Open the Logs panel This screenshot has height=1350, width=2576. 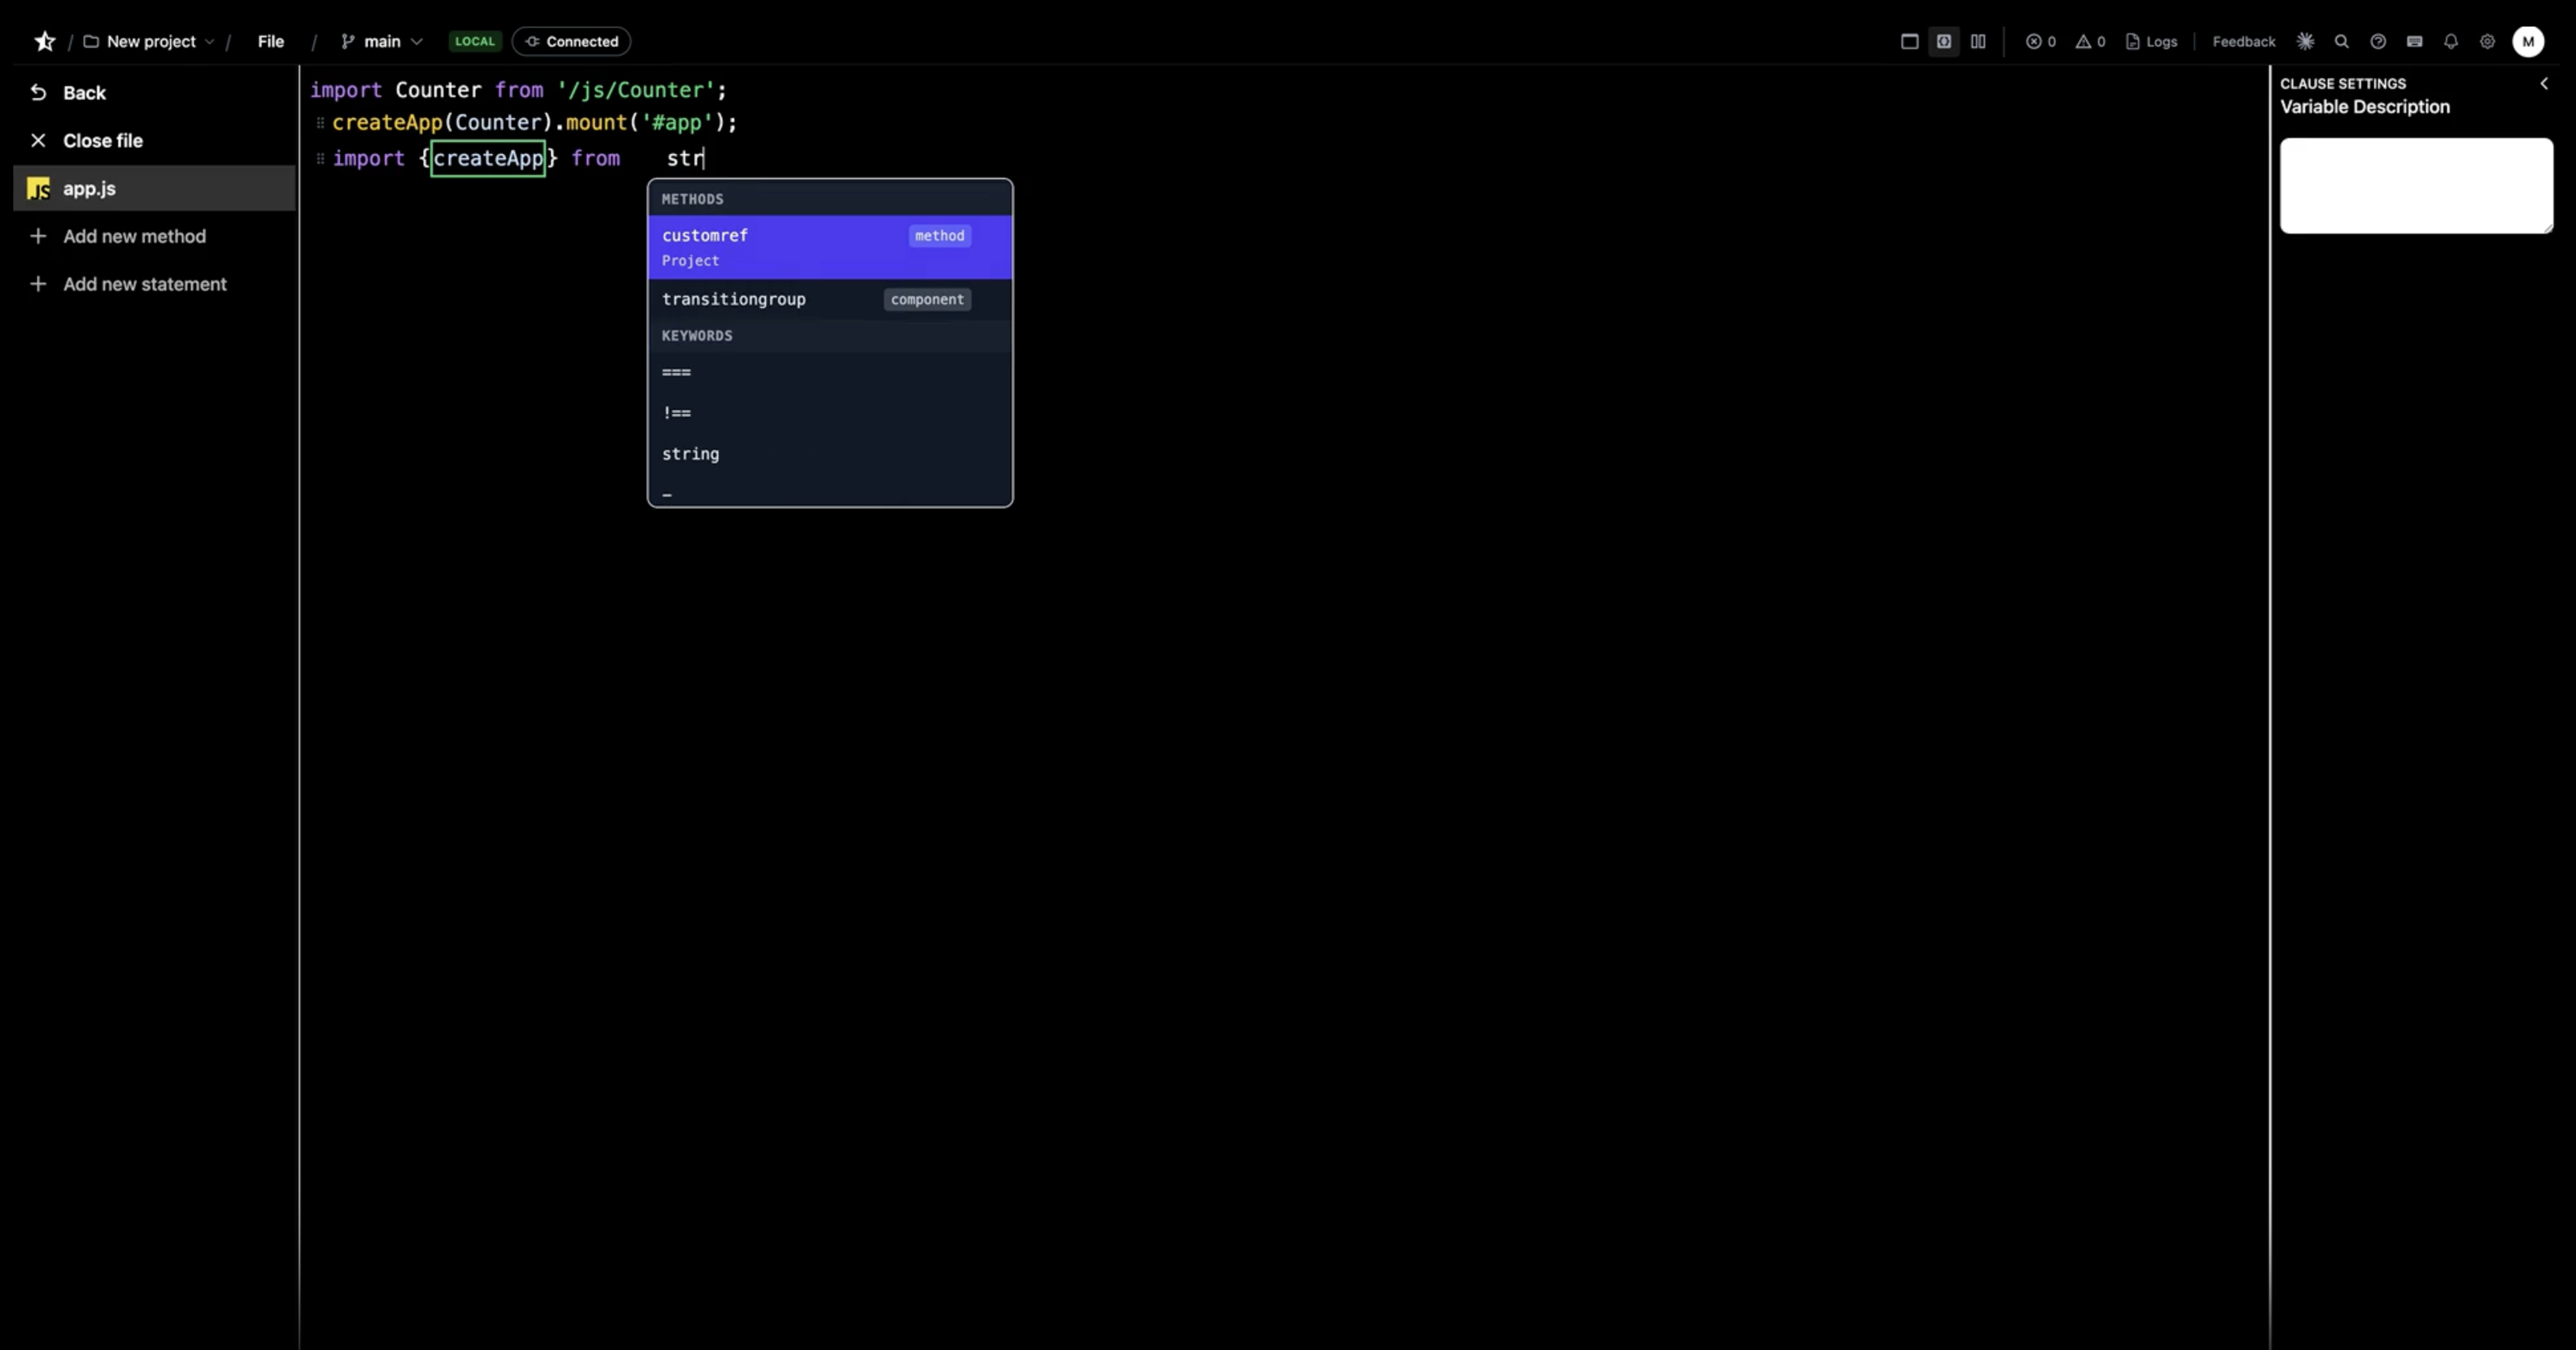pyautogui.click(x=2151, y=41)
